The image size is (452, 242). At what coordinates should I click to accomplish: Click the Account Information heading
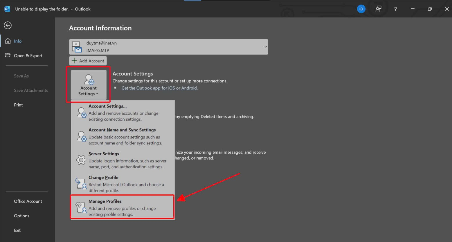100,28
